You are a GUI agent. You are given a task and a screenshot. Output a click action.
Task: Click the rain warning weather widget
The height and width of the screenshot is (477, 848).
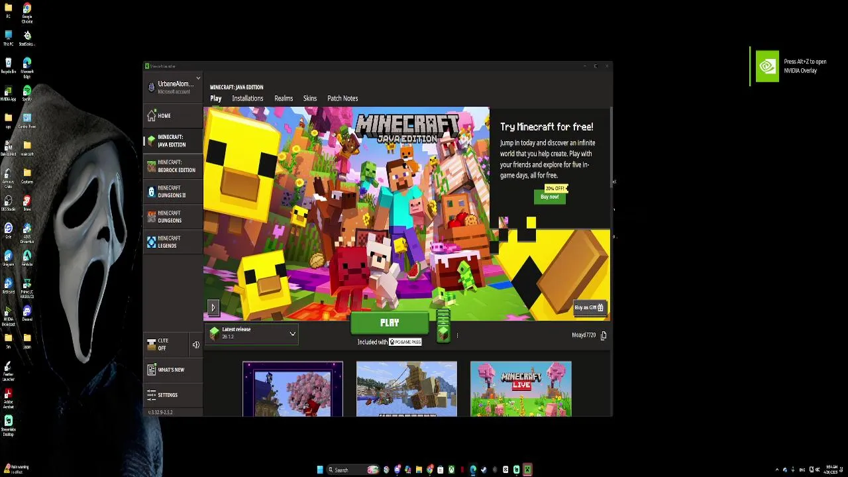click(16, 468)
